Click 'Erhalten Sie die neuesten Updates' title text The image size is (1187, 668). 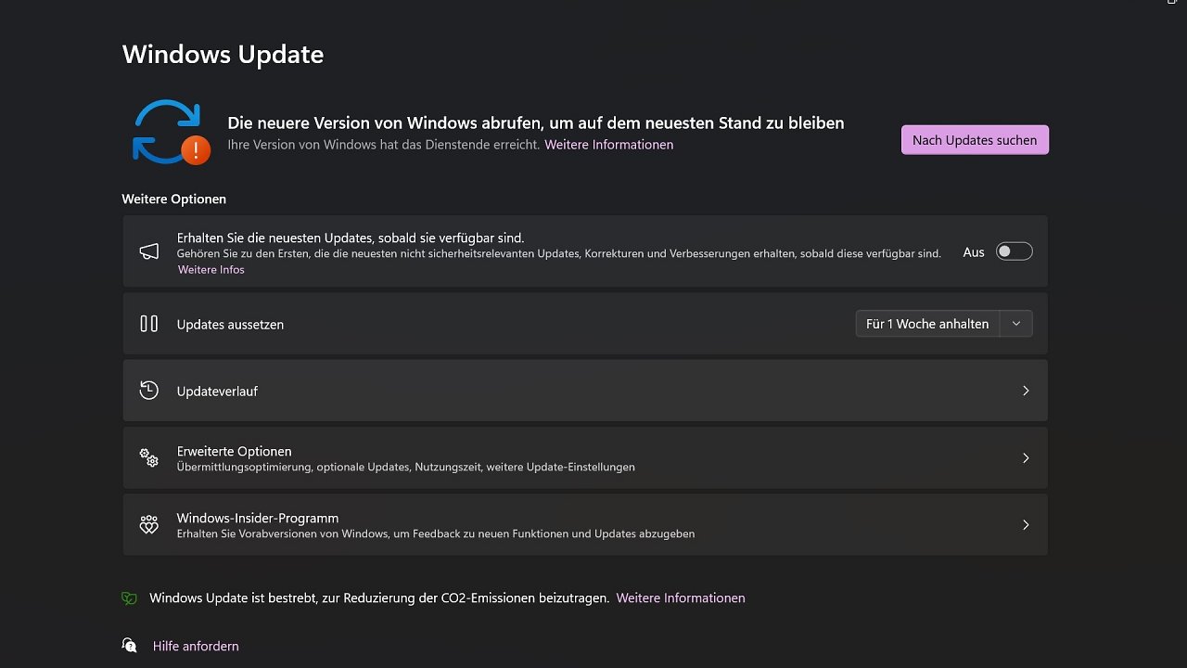pos(351,238)
